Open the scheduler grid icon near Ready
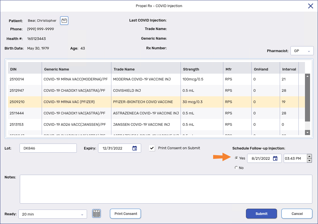This screenshot has height=224, width=318. [x=96, y=214]
